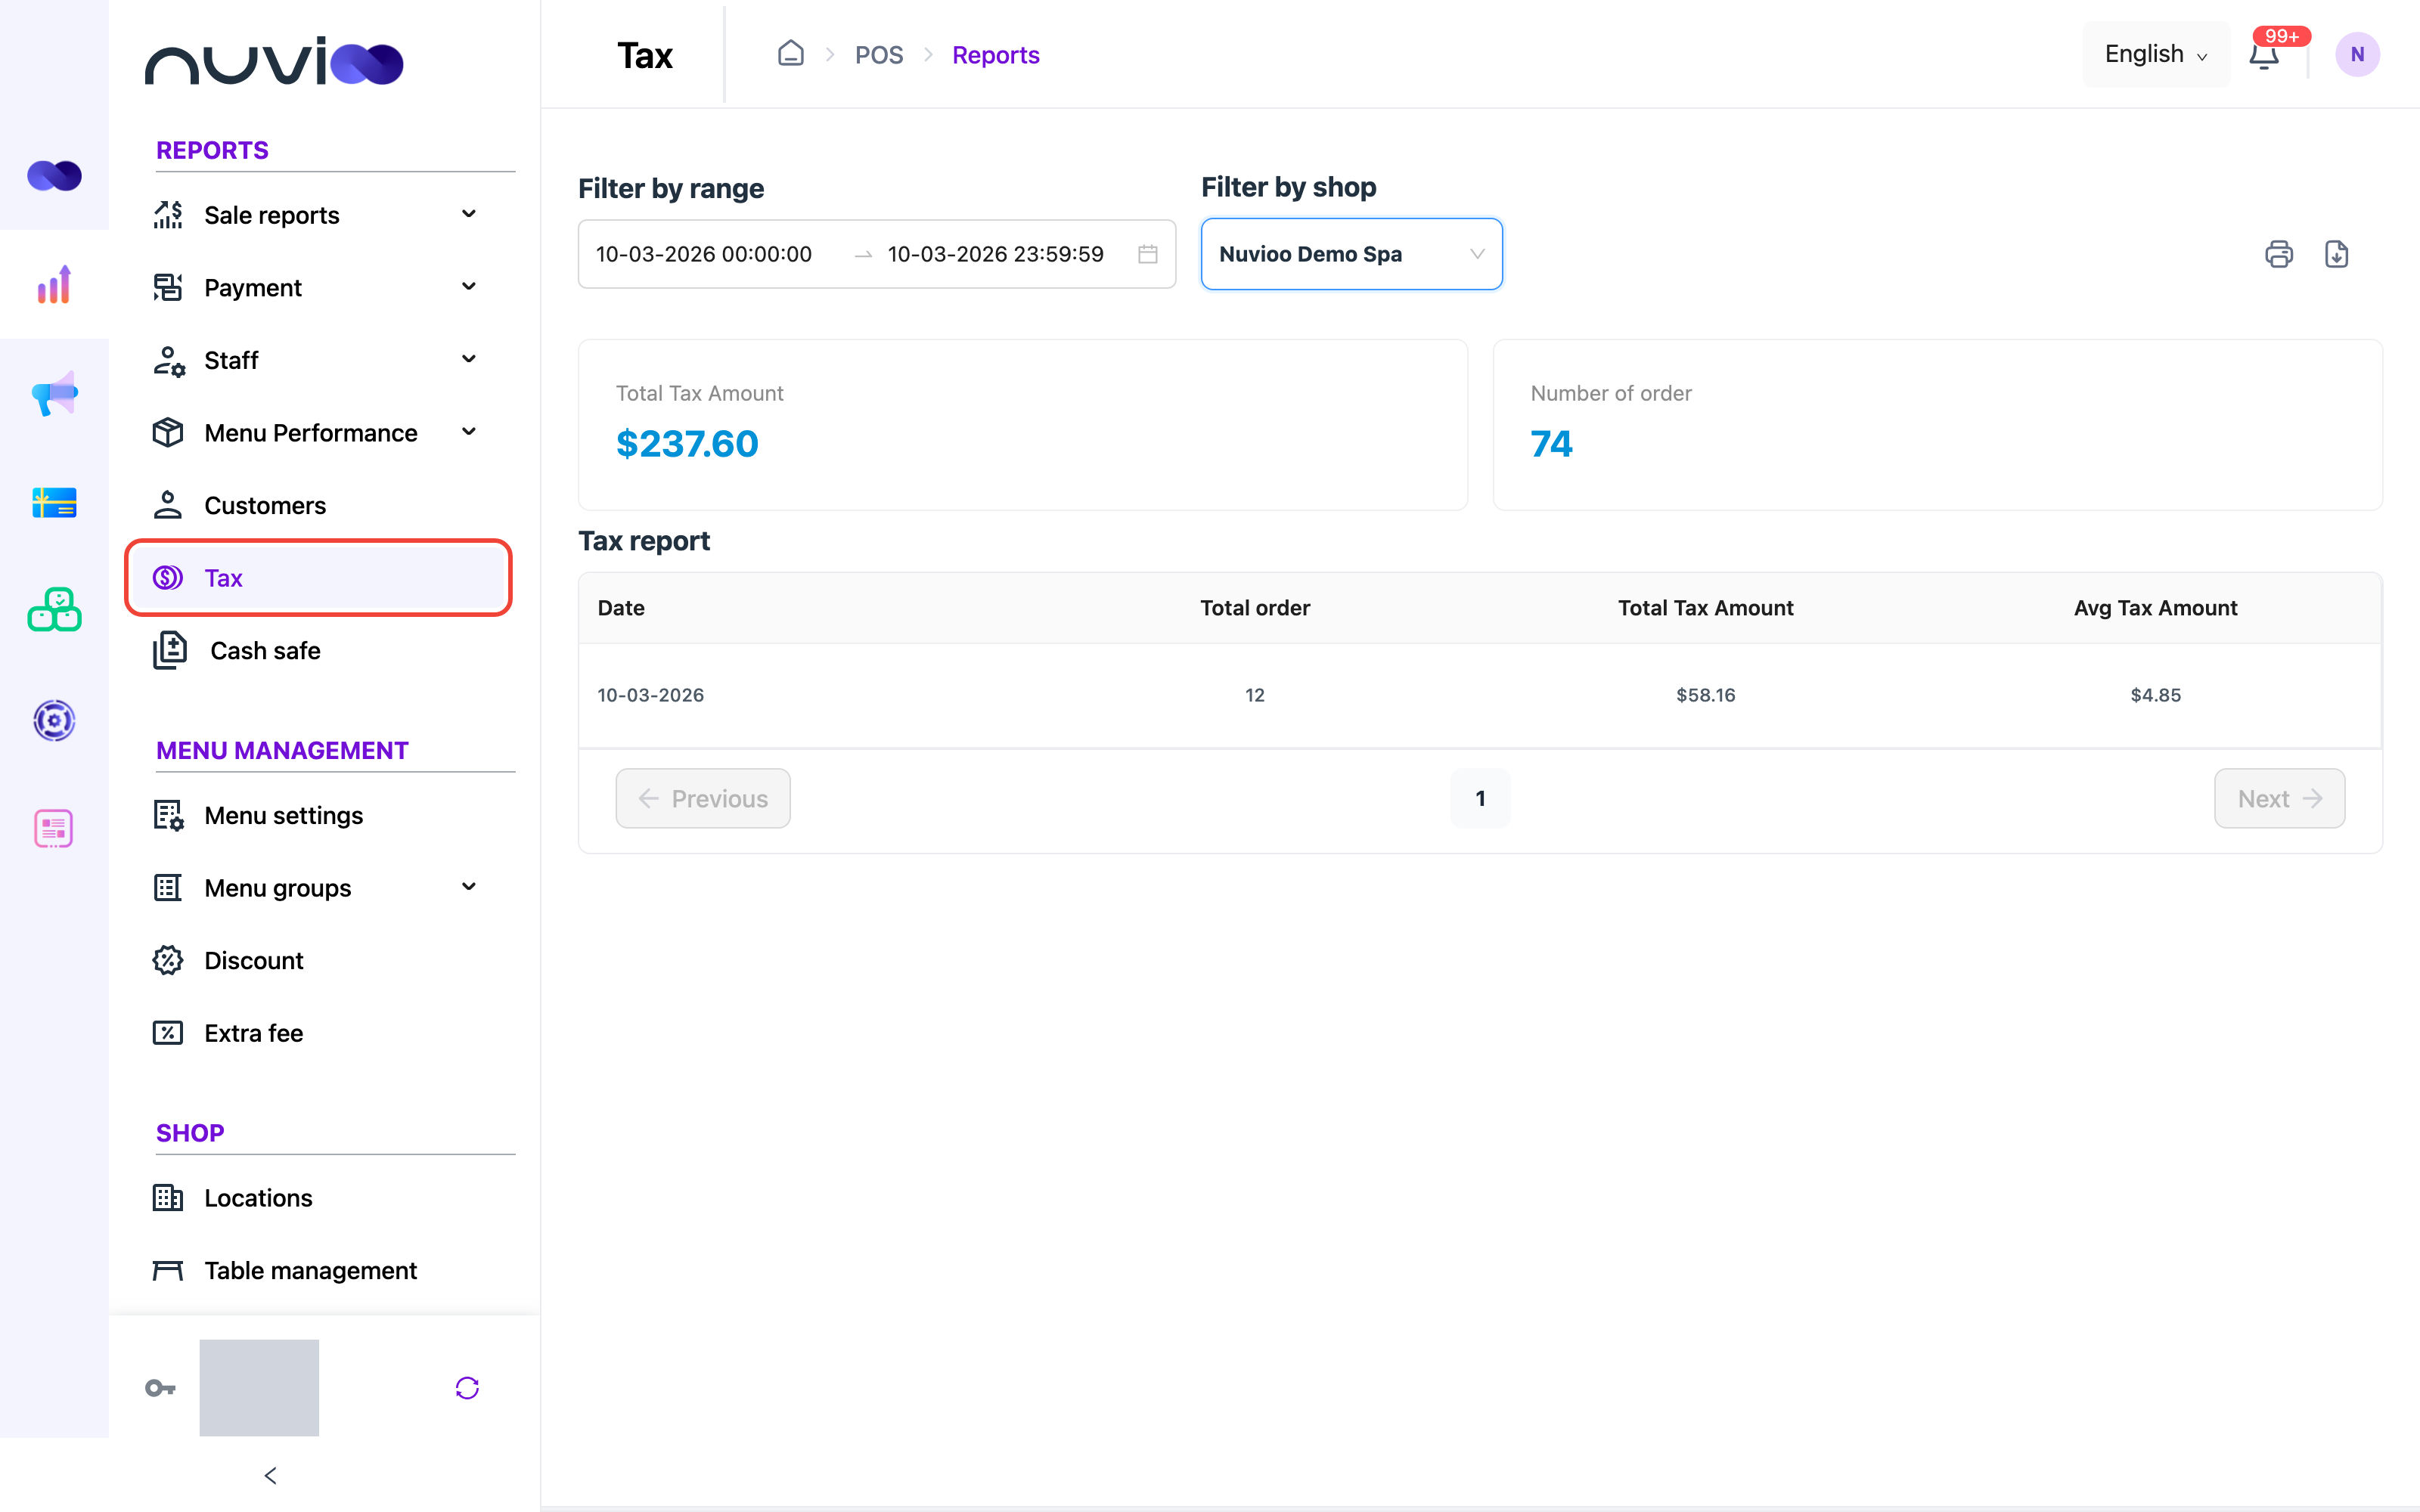Viewport: 2420px width, 1512px height.
Task: Click the key icon at sidebar bottom
Action: [160, 1388]
